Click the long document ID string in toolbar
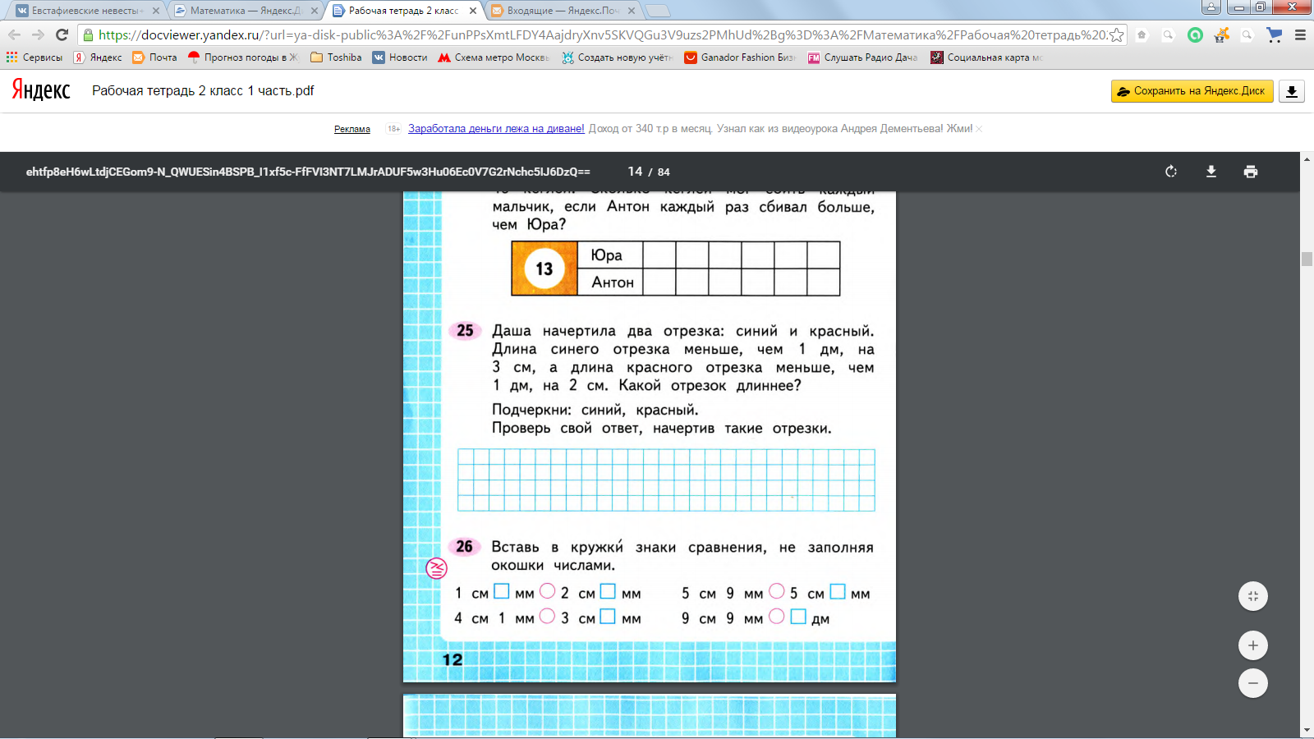The height and width of the screenshot is (739, 1314). [308, 172]
